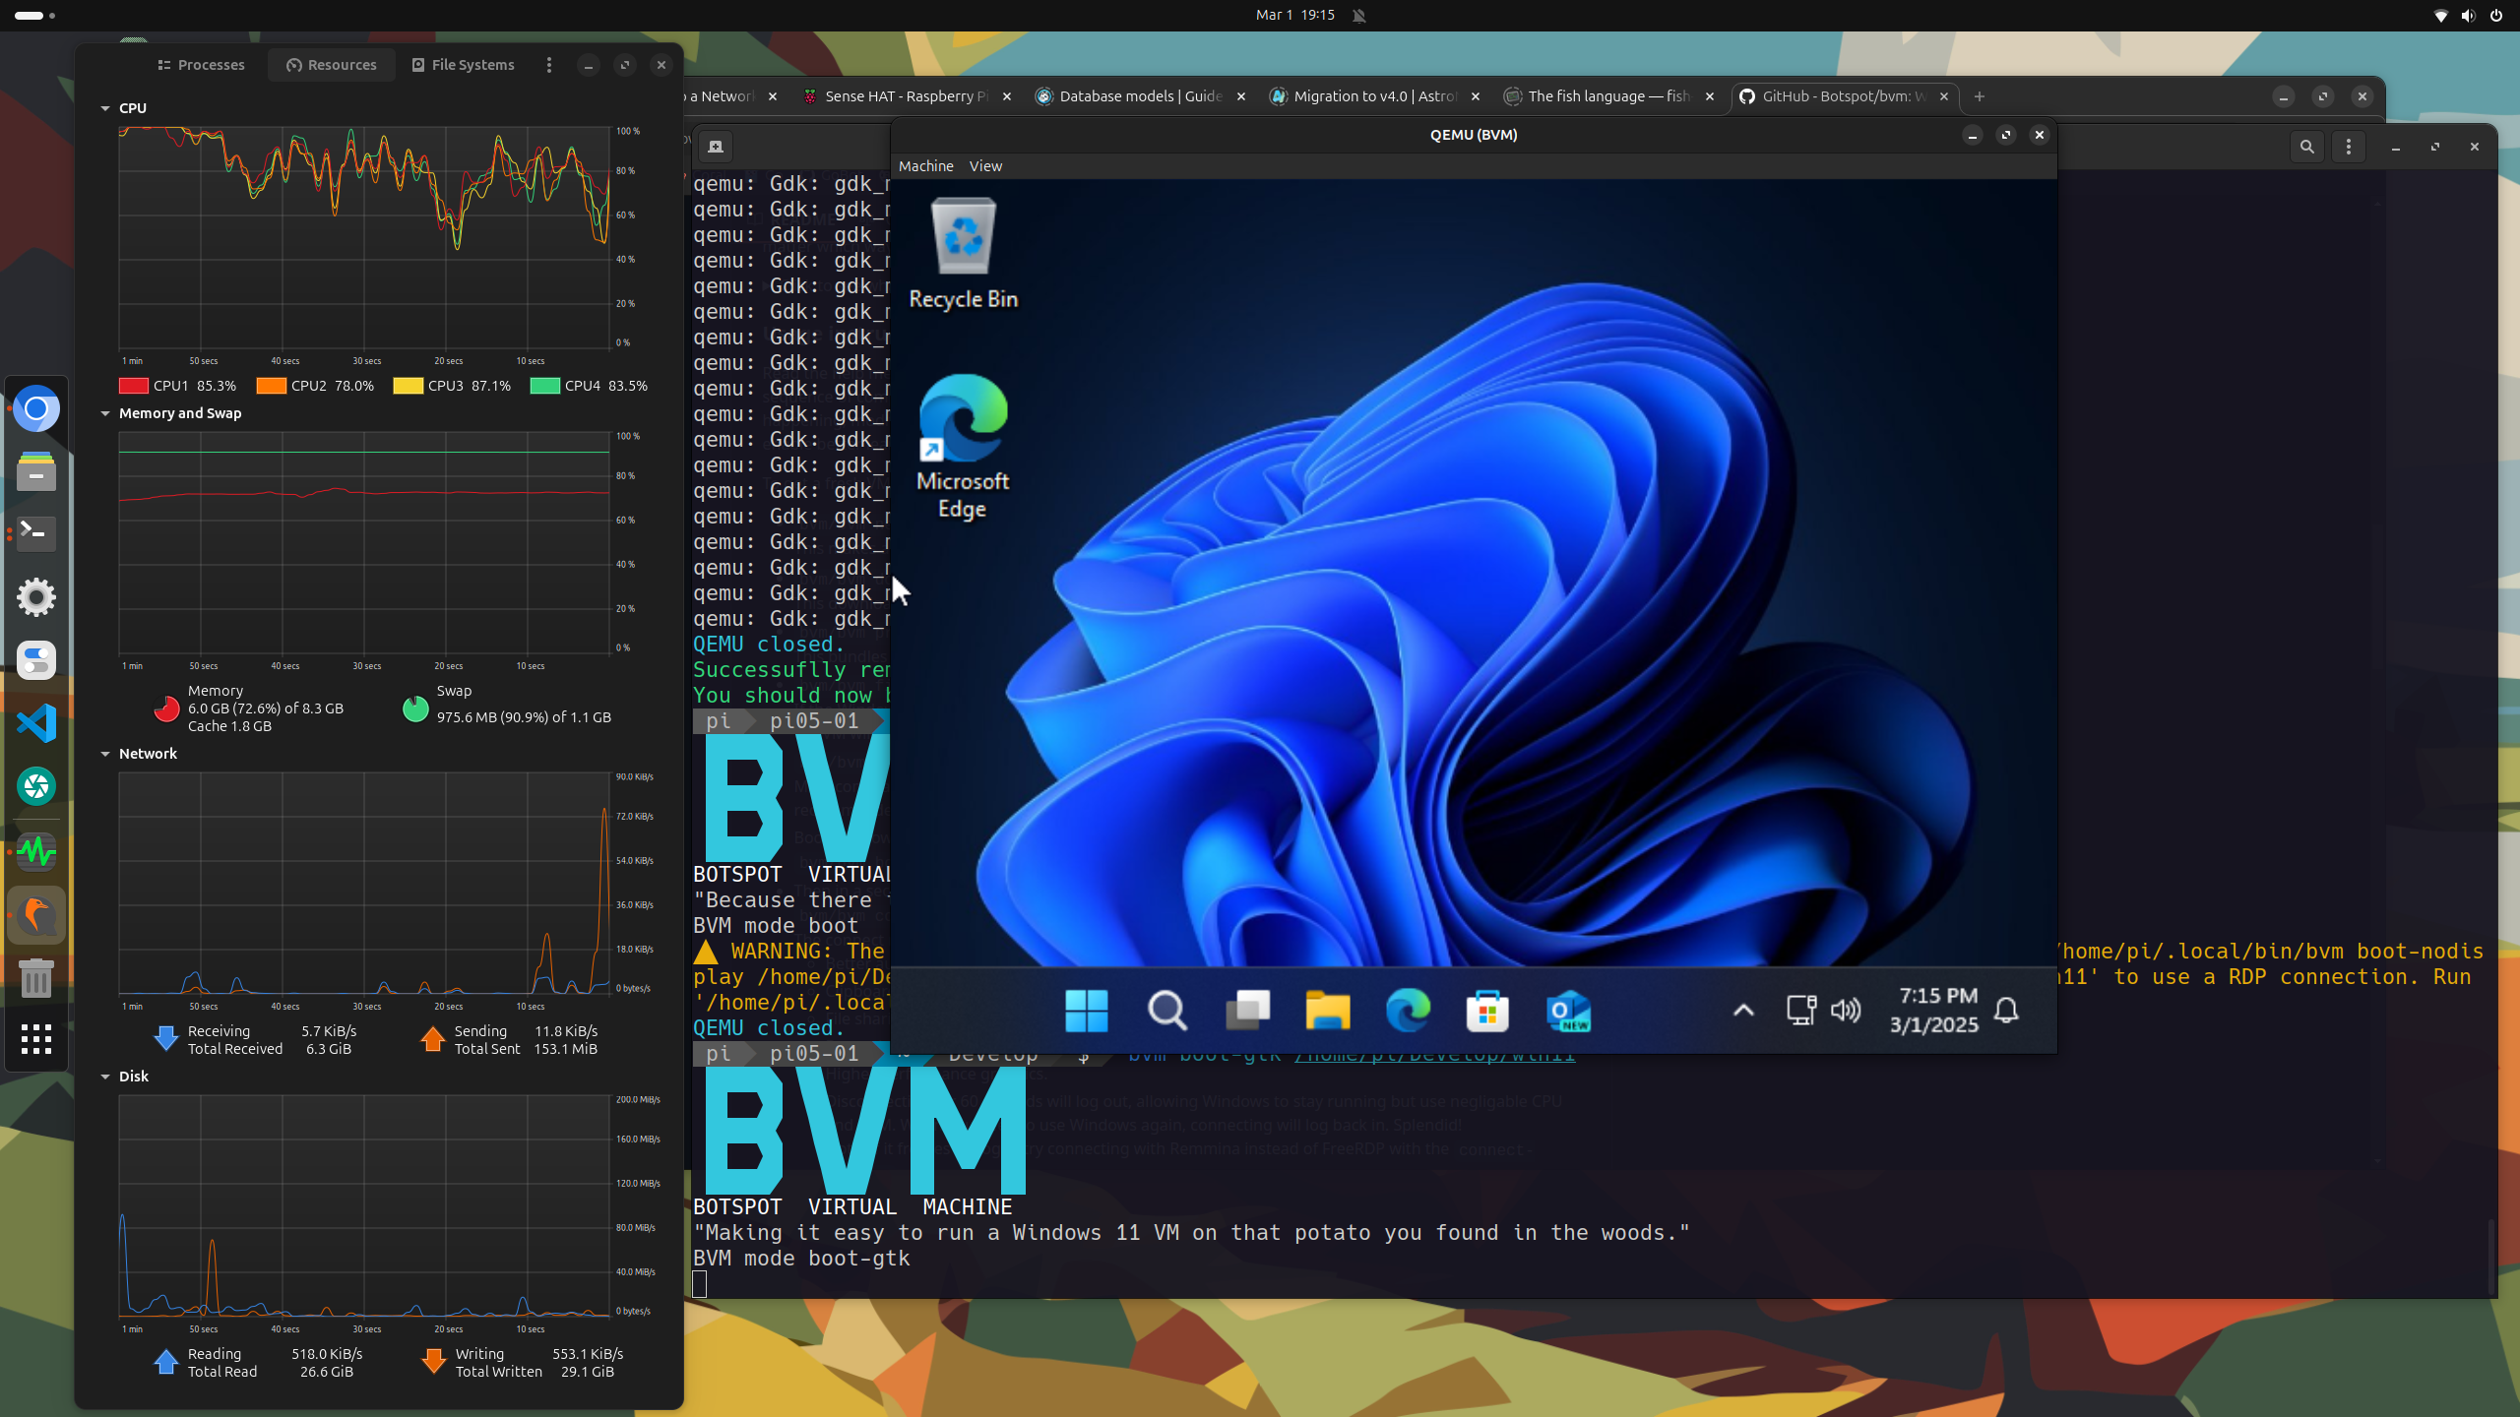2520x1417 pixels.
Task: Click Receiving network color arrow
Action: [x=166, y=1039]
